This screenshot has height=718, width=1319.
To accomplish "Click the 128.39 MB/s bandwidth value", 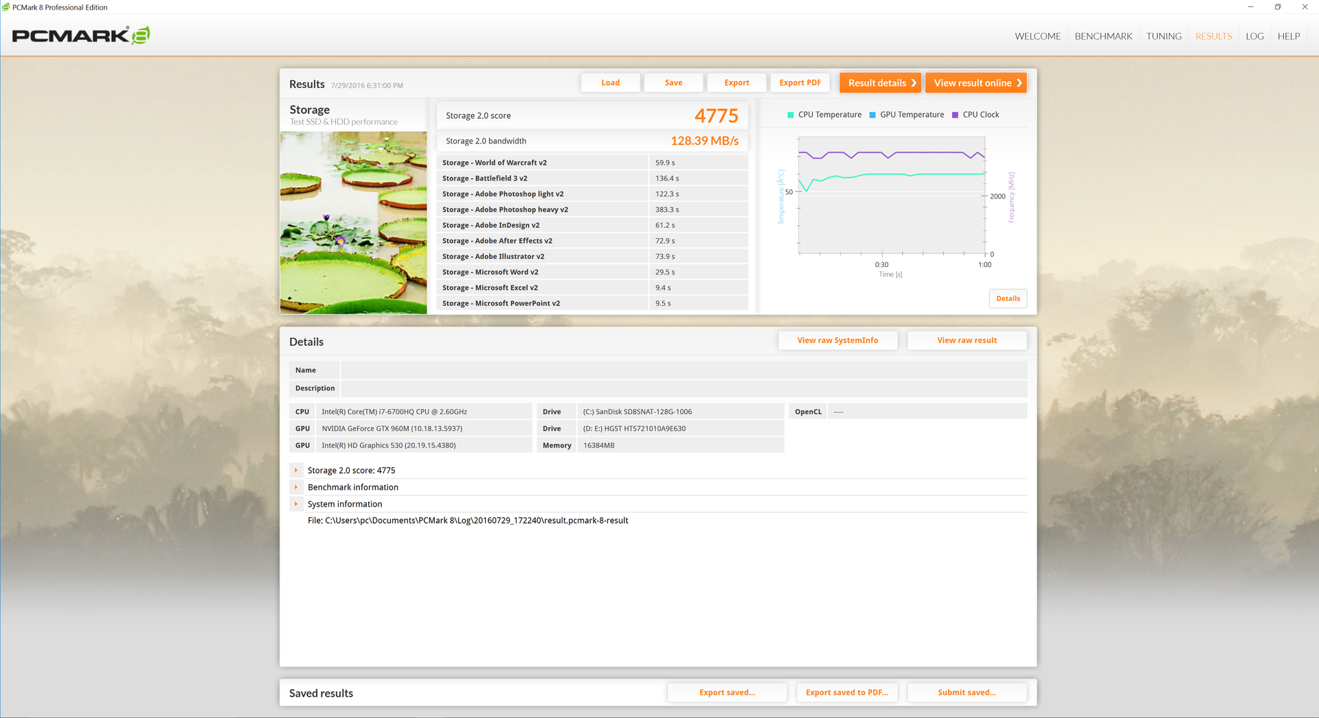I will point(705,141).
